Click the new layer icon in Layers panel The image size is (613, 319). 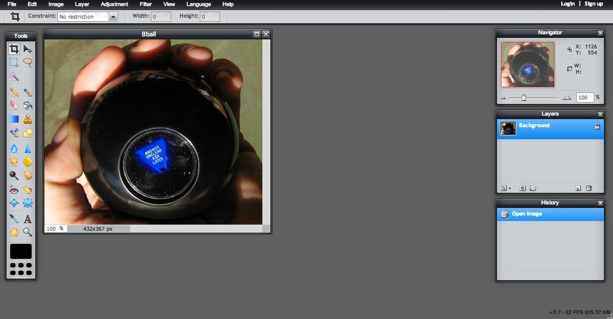[578, 188]
